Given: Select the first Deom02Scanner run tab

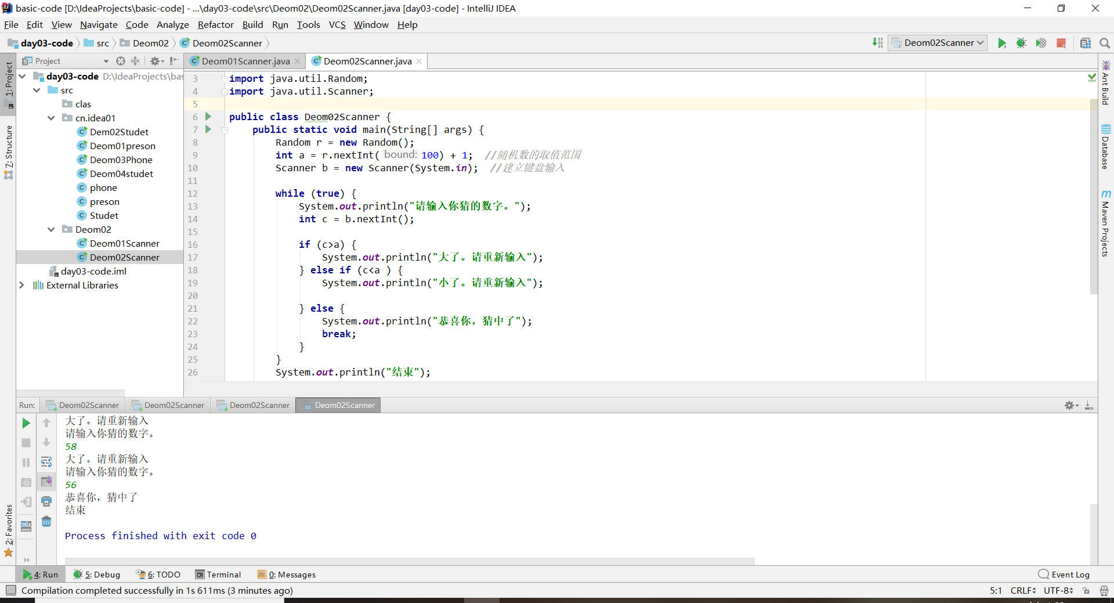Looking at the screenshot, I should [x=83, y=405].
